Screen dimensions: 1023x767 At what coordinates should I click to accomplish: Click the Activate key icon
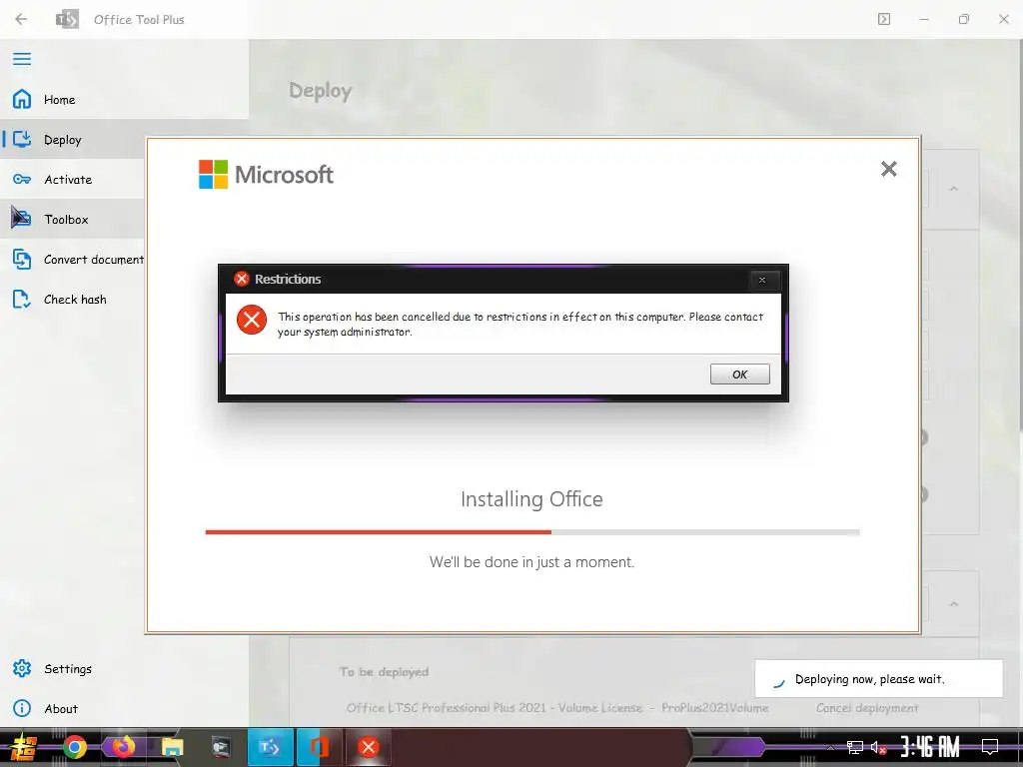pyautogui.click(x=22, y=180)
